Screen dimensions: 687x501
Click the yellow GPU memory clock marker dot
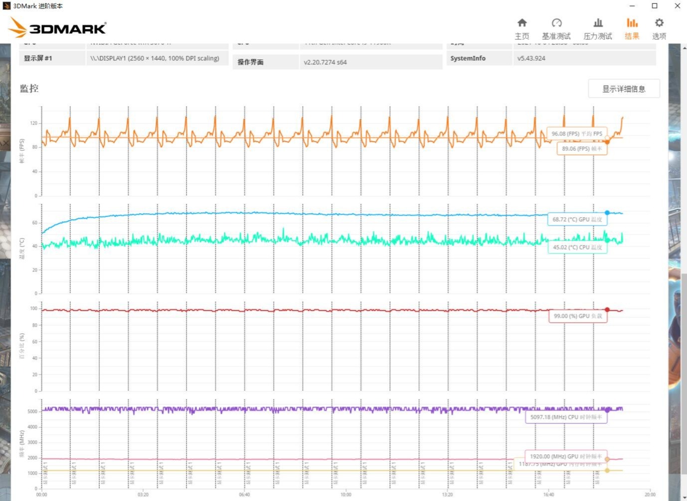607,470
